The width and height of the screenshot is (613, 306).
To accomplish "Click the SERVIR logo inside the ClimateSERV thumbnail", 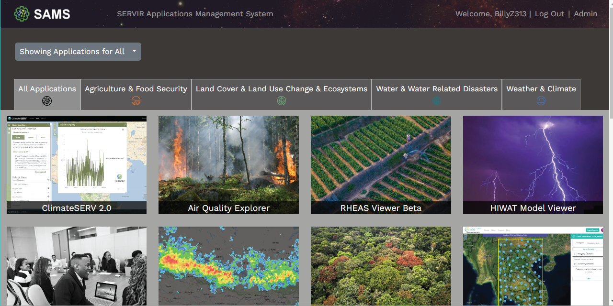I will pos(119,178).
